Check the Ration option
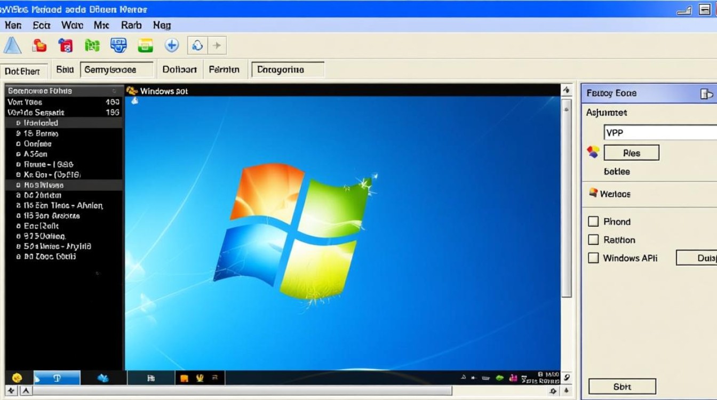Screen dimensions: 717x400 (594, 239)
